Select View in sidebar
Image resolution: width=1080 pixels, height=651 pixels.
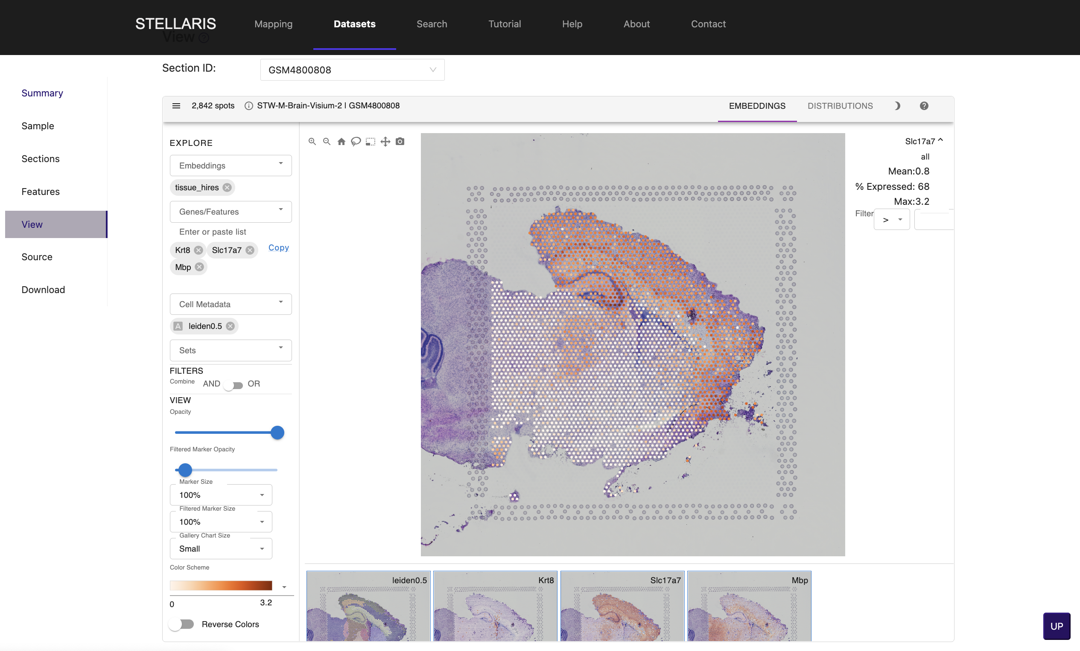click(55, 224)
